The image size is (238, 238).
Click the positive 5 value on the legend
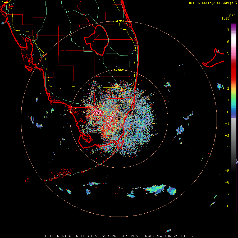click(x=228, y=53)
